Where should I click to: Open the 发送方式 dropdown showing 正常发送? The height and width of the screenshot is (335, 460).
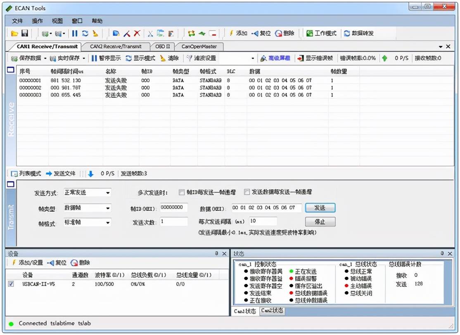[x=88, y=193]
